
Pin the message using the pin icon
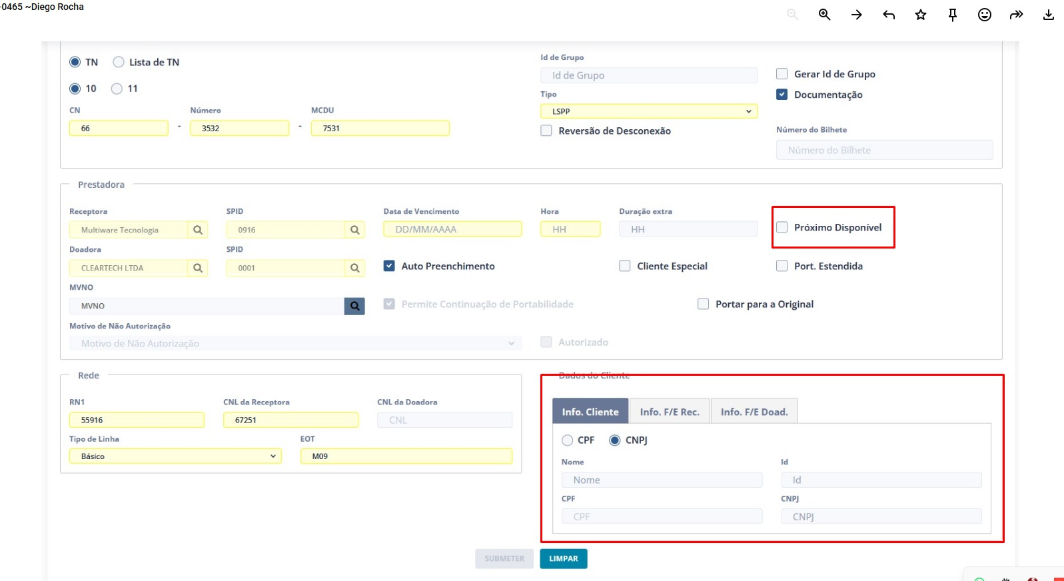pyautogui.click(x=952, y=15)
